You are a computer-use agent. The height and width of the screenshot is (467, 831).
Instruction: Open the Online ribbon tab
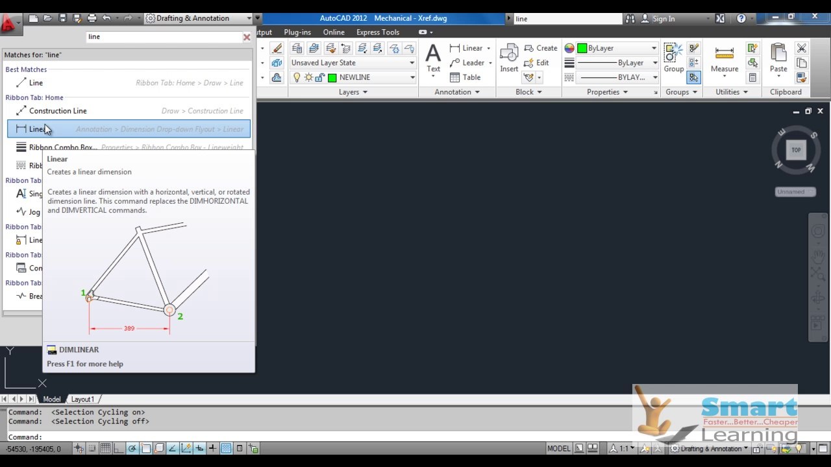pyautogui.click(x=334, y=32)
